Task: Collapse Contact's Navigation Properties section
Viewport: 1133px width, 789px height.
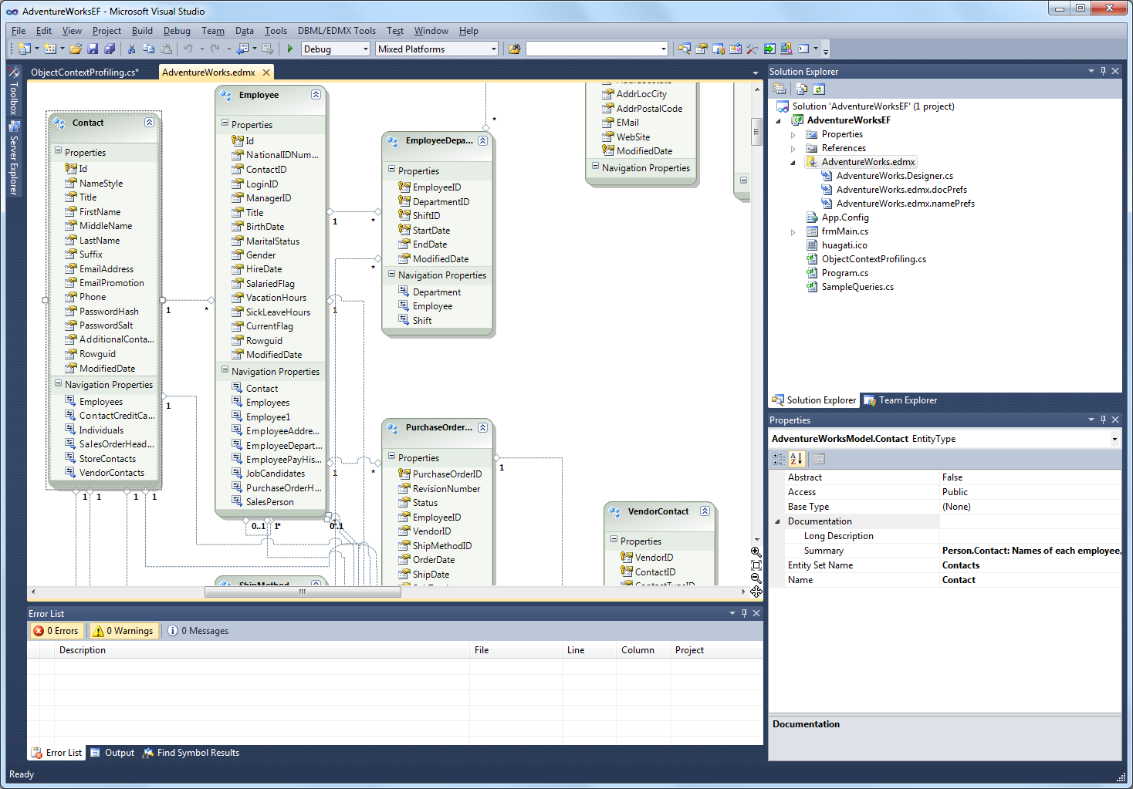Action: [x=58, y=383]
